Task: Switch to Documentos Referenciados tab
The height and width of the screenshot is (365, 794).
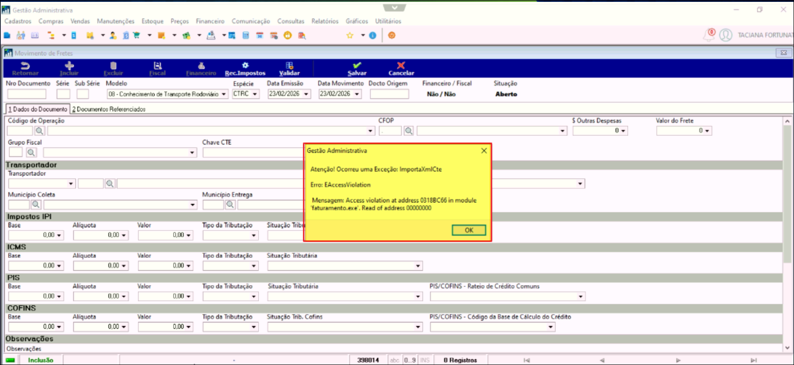Action: coord(109,109)
